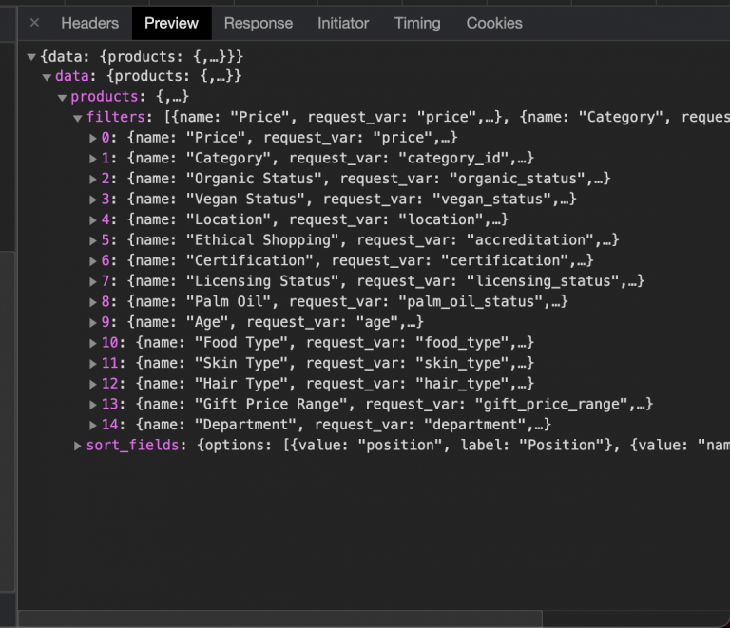Expand filter item 1 Category
Screen dimensions: 730x628
click(x=93, y=159)
